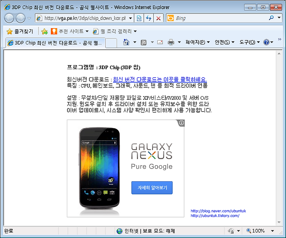Click the address bar URL field
This screenshot has width=286, height=238.
tap(85, 18)
